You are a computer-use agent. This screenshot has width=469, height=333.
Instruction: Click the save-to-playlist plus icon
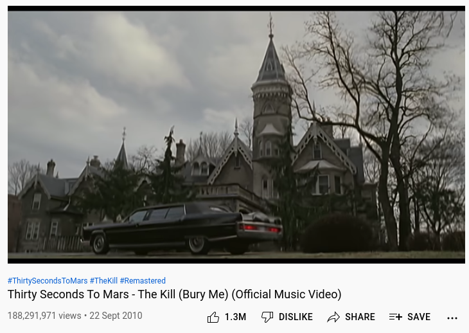[x=396, y=316]
